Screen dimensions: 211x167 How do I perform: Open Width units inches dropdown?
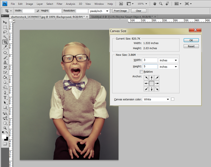click(168, 60)
